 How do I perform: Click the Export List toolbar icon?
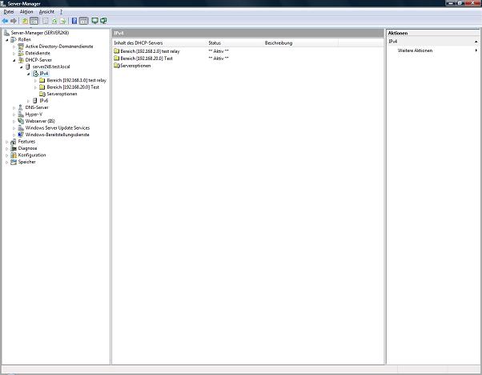click(x=63, y=21)
